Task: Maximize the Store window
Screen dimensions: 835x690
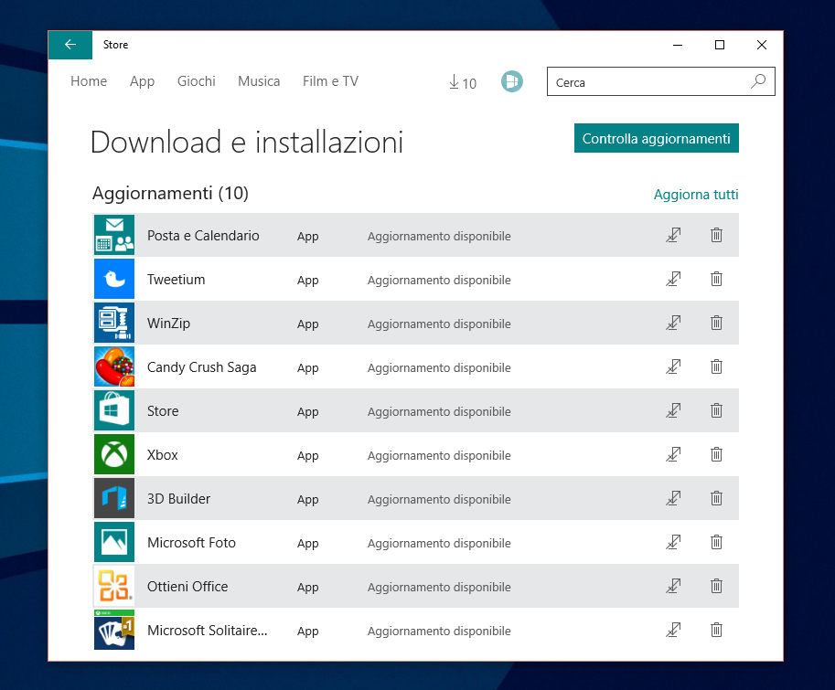Action: click(720, 45)
